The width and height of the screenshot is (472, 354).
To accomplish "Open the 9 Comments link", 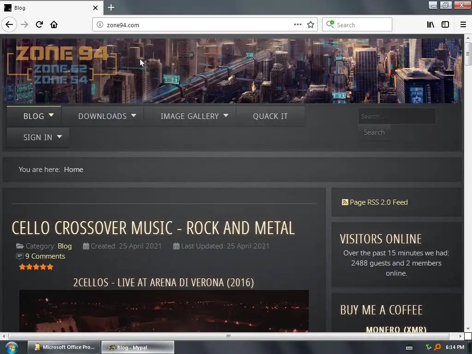I will click(45, 256).
